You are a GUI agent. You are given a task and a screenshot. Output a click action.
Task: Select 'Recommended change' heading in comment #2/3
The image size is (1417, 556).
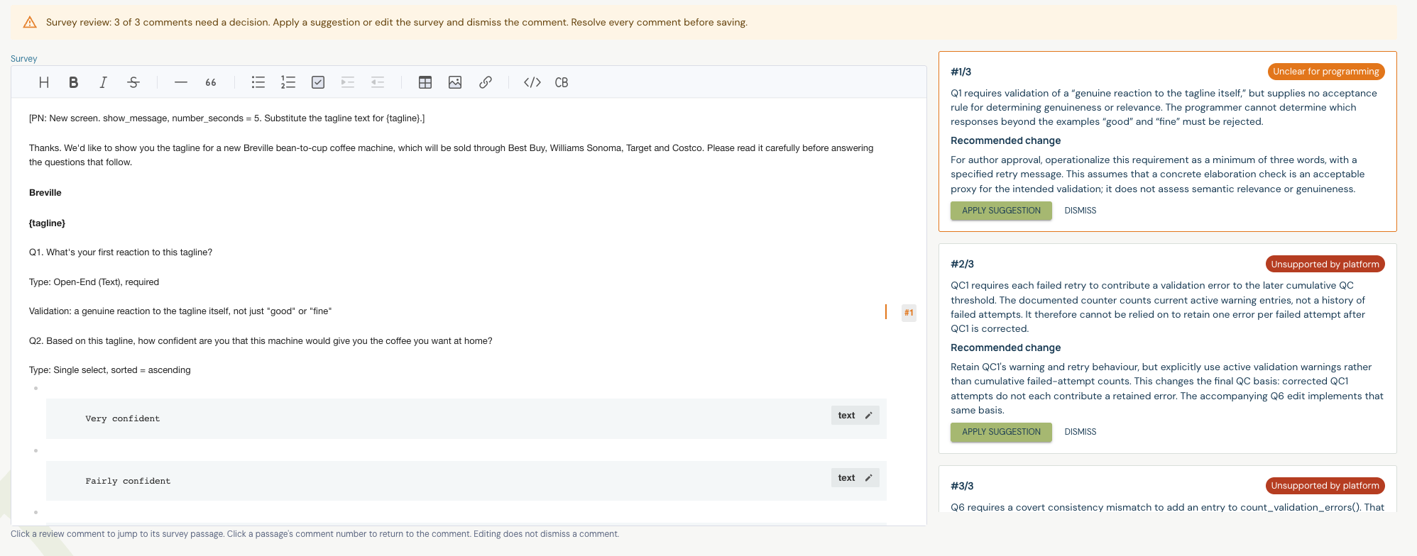pos(1005,347)
